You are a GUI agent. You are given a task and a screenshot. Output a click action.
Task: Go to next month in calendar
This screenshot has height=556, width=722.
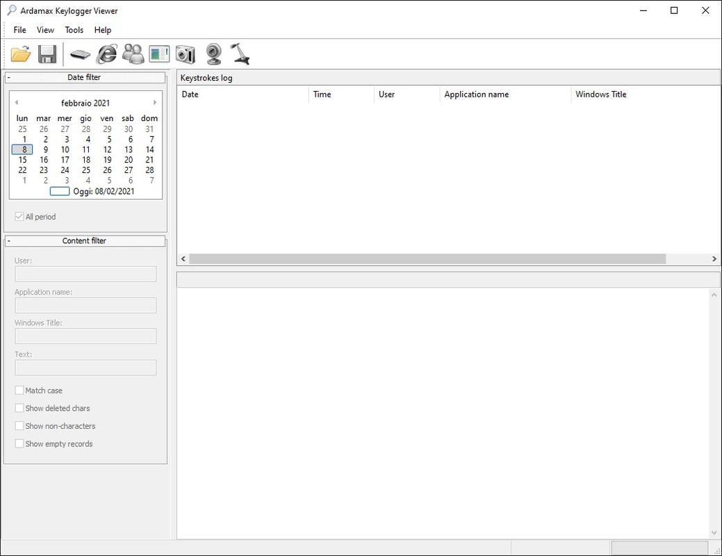(x=155, y=102)
